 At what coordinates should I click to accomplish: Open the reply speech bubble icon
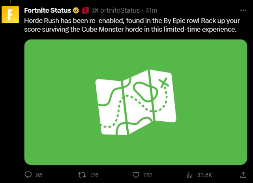point(28,175)
